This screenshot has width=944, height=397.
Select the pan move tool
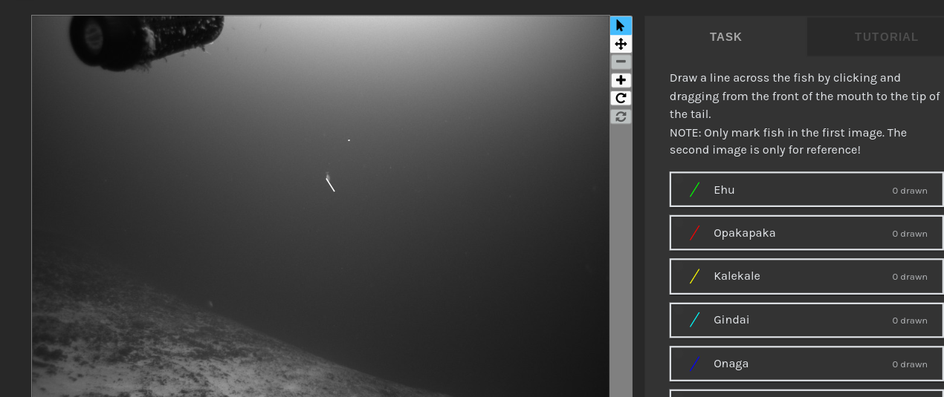point(621,44)
